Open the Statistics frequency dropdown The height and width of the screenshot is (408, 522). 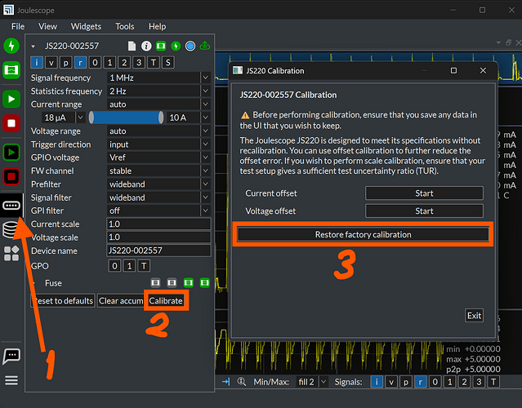pos(158,91)
